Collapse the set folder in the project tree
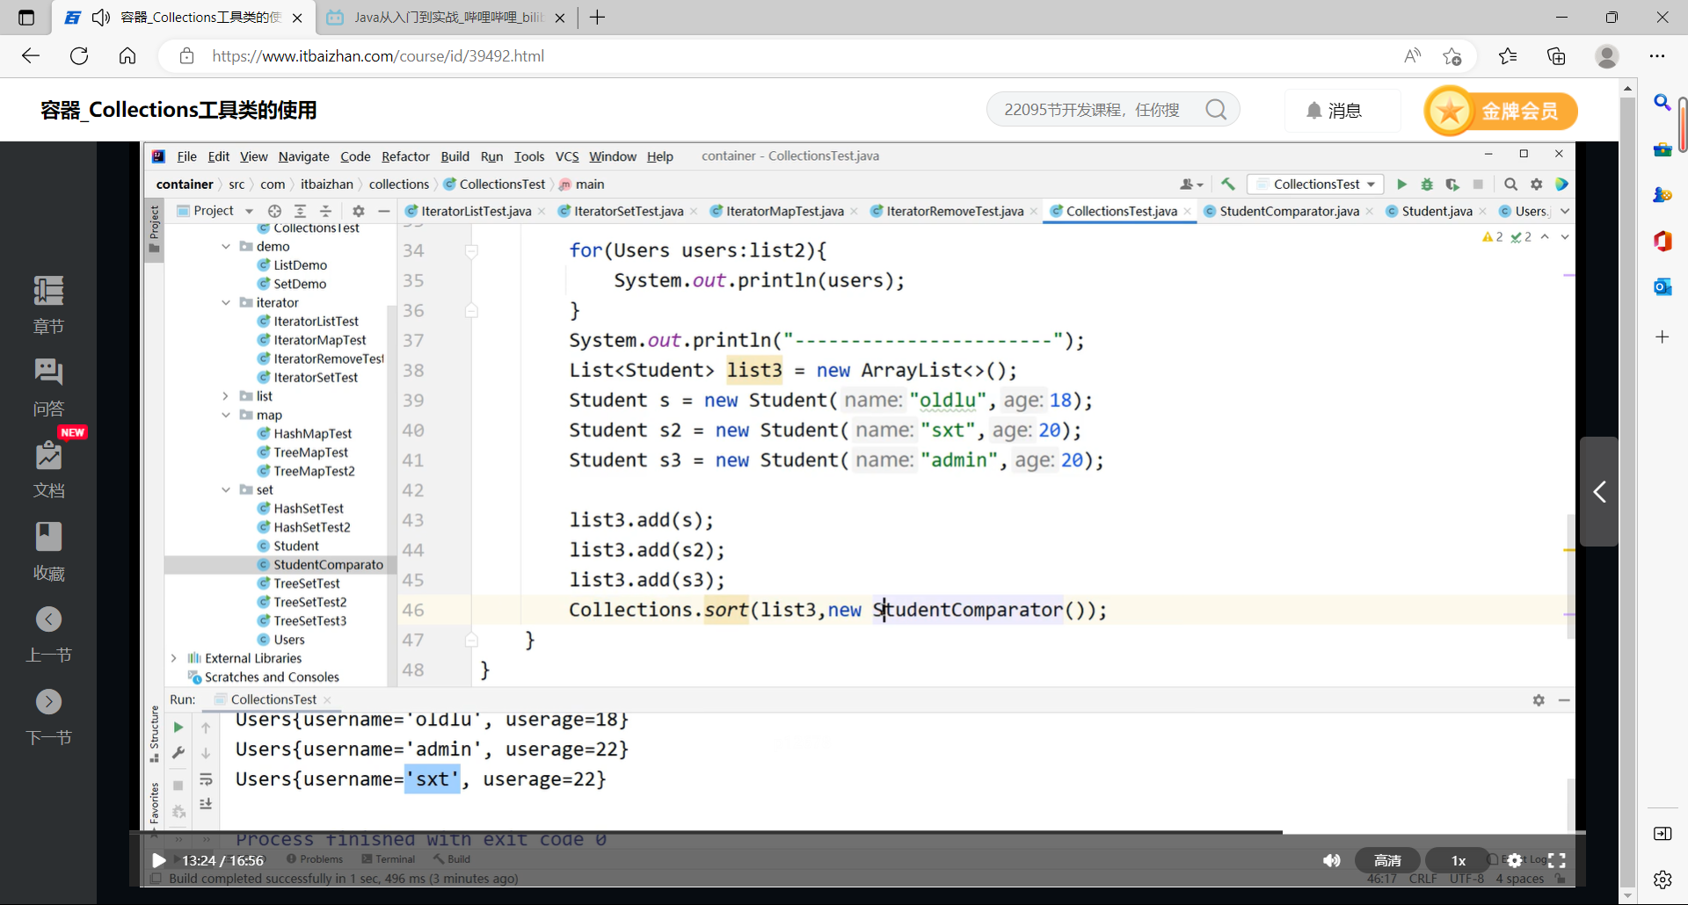This screenshot has width=1688, height=905. click(x=226, y=489)
